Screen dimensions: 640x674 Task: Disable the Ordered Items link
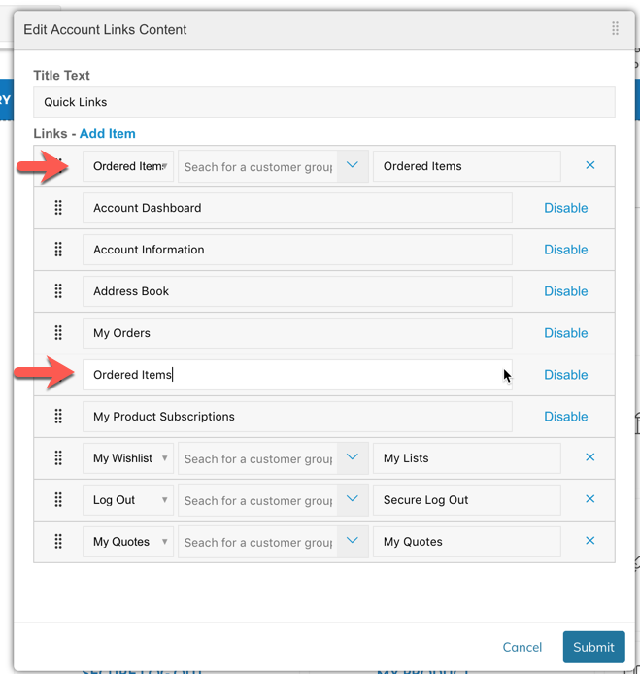565,375
